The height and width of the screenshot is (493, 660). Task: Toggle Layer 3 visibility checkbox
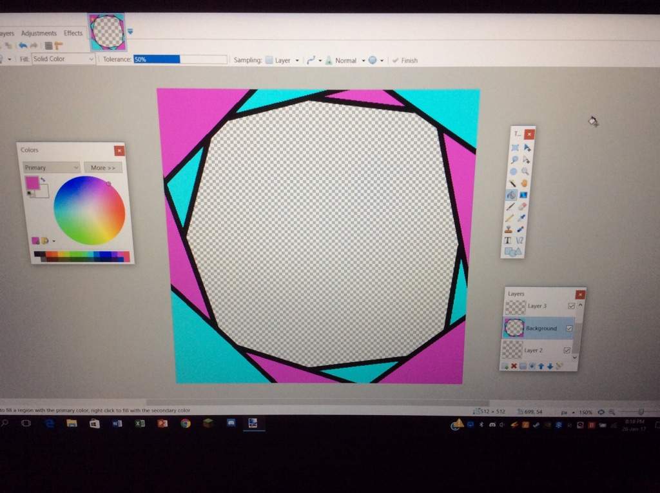coord(571,306)
